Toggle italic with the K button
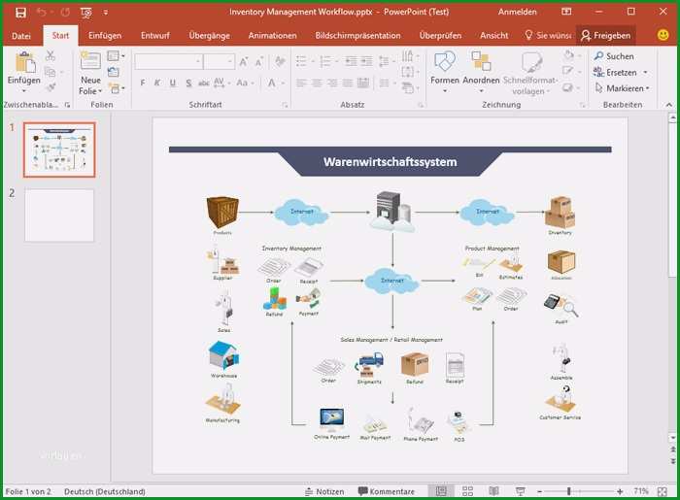Viewport: 680px width, 500px height. [x=157, y=83]
